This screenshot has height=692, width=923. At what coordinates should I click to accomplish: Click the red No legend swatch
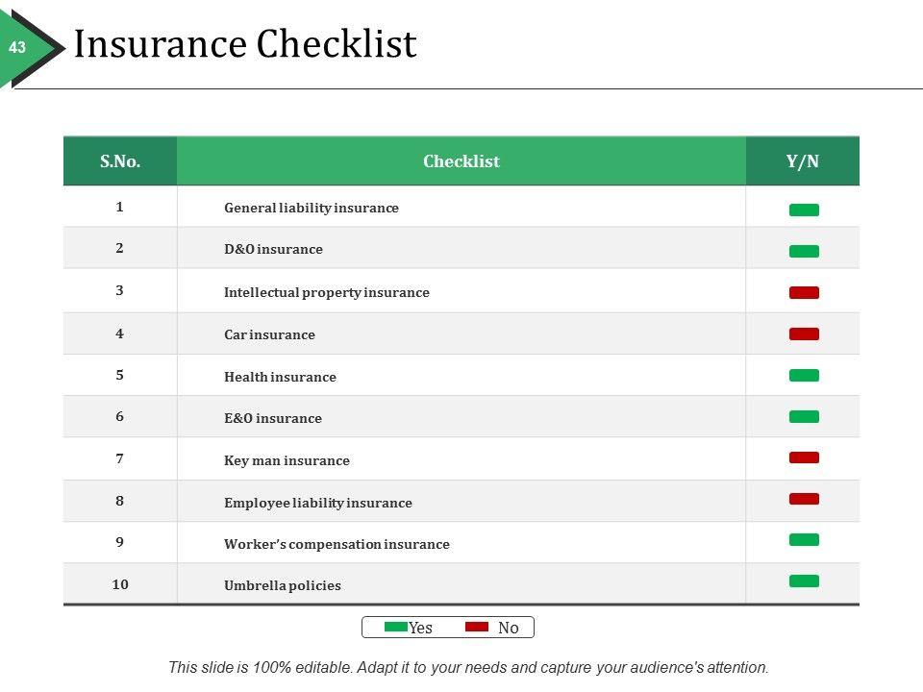[477, 627]
